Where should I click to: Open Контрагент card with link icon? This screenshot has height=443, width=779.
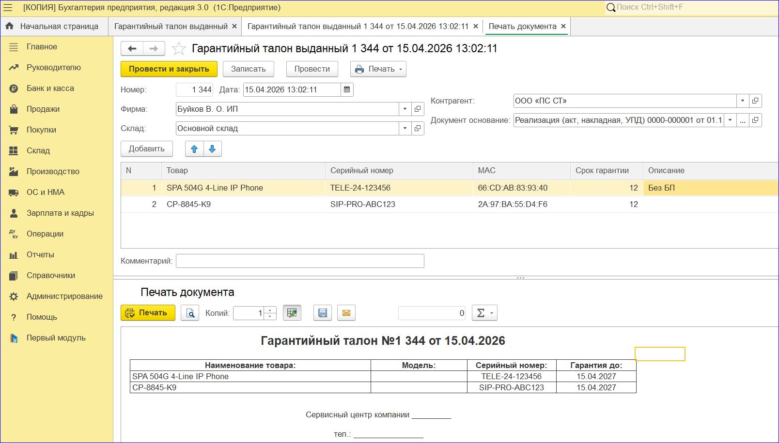coord(755,101)
